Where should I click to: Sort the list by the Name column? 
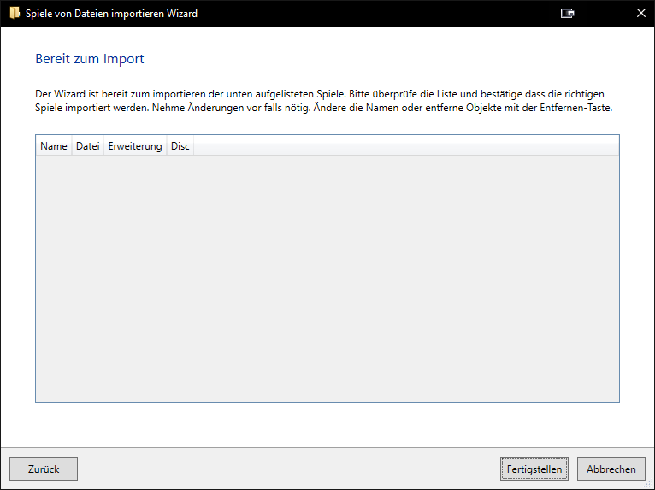click(x=54, y=145)
